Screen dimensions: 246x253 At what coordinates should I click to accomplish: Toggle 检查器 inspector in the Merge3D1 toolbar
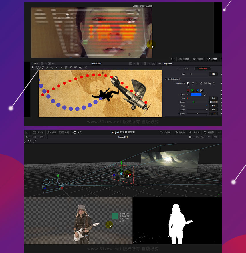(209, 132)
